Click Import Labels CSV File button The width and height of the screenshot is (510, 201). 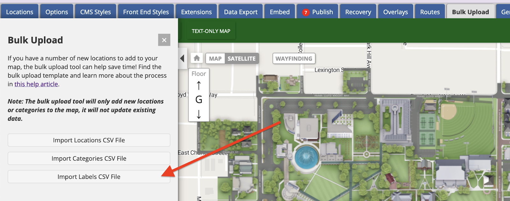(89, 177)
